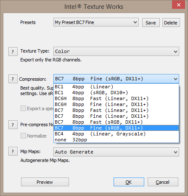Select BC7 8bpp Fast (sRGB, DX11+)
The width and height of the screenshot is (188, 196).
[x=116, y=122]
